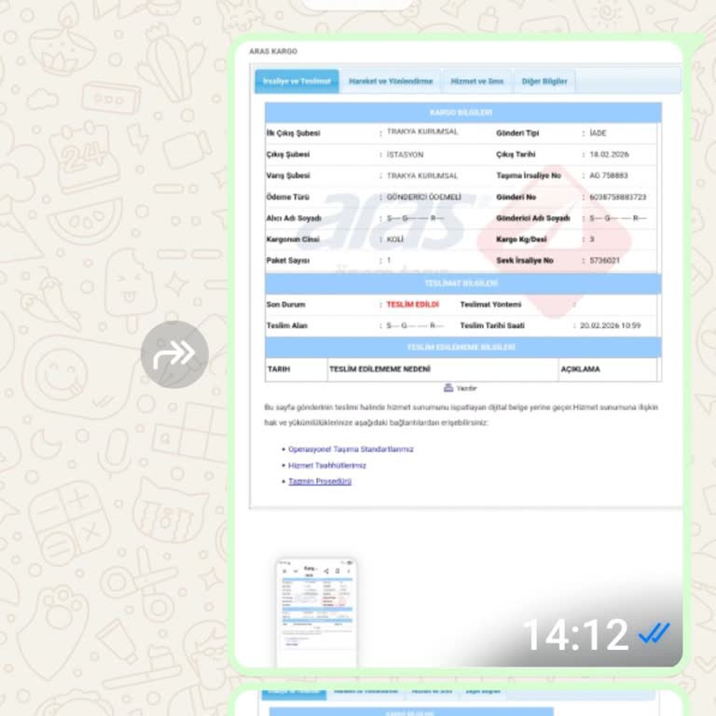
Task: Select the Gönderi No value 6038758883723
Action: pos(617,197)
